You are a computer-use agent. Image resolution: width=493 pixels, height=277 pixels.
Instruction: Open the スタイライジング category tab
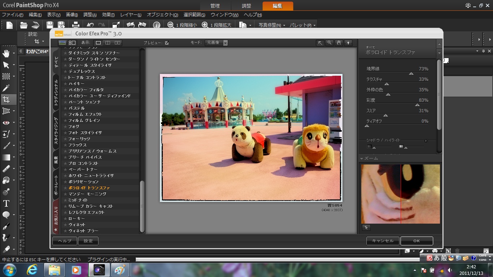pos(56,131)
